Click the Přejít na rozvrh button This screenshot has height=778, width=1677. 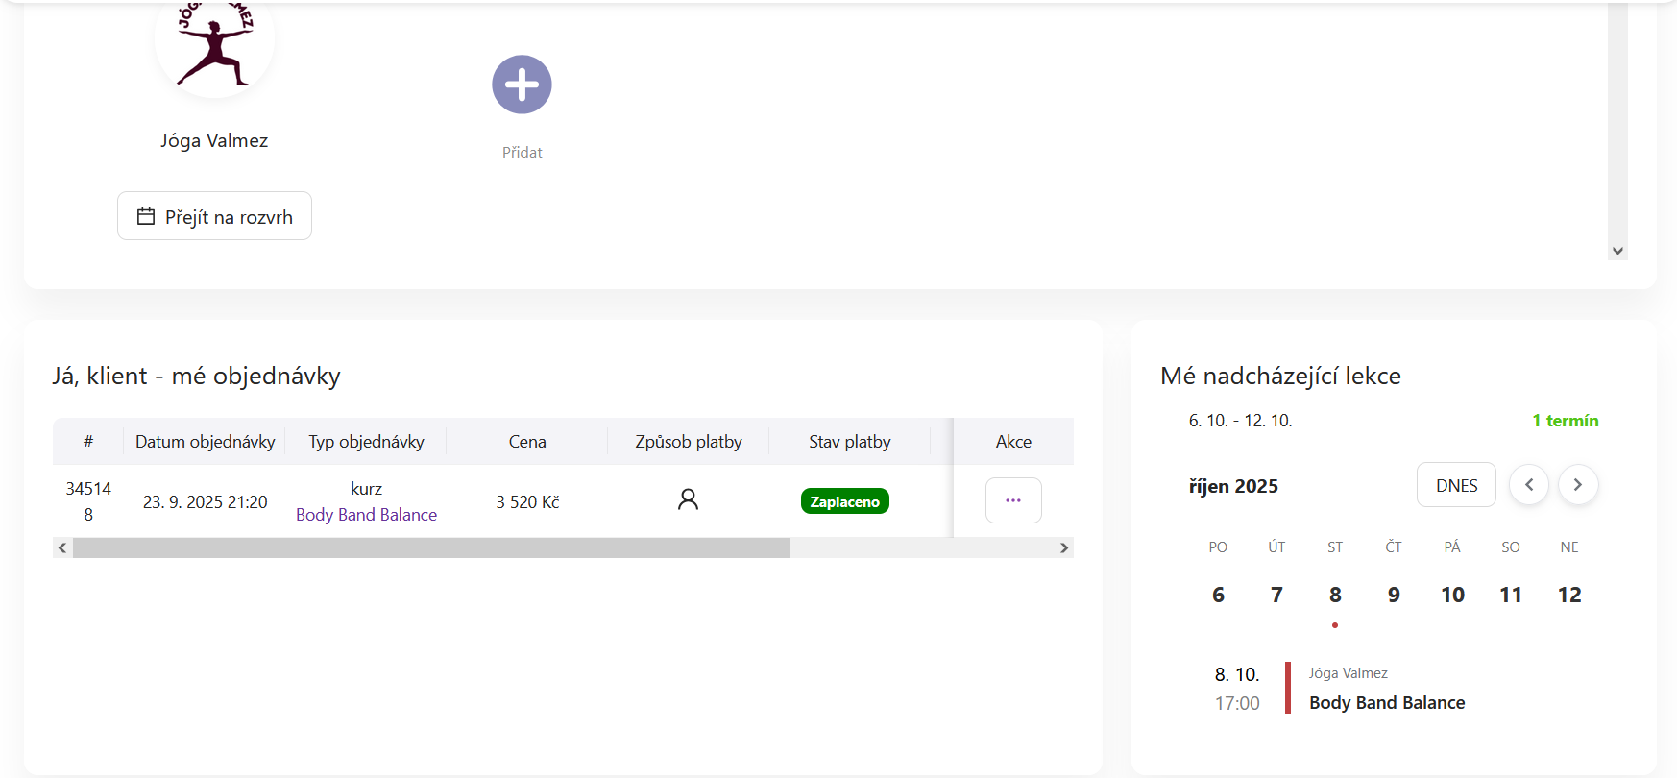click(214, 216)
